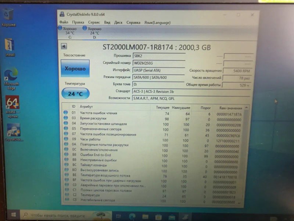Select disk D: tab showing 24 °C
This screenshot has width=294, height=221.
93,33
